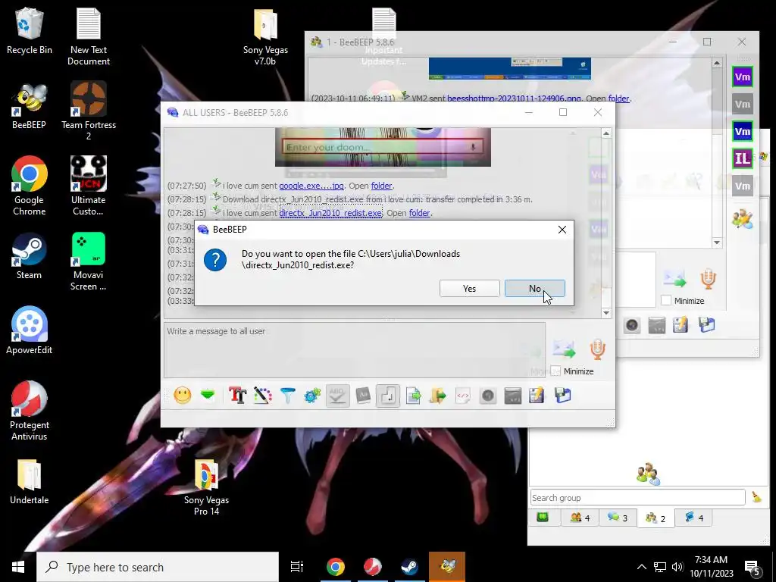
Task: Clear the search with the broom icon
Action: 757,497
